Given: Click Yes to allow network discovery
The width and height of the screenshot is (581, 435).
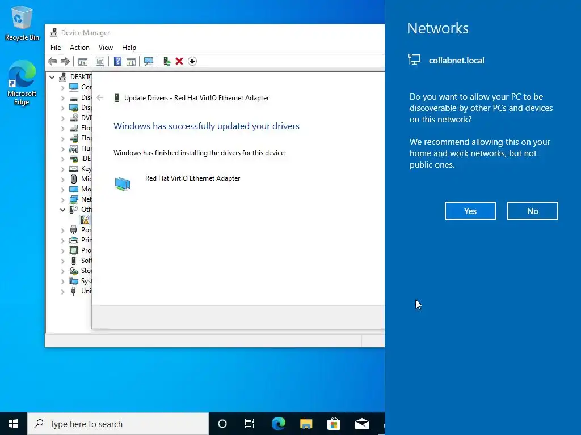Looking at the screenshot, I should tap(470, 211).
